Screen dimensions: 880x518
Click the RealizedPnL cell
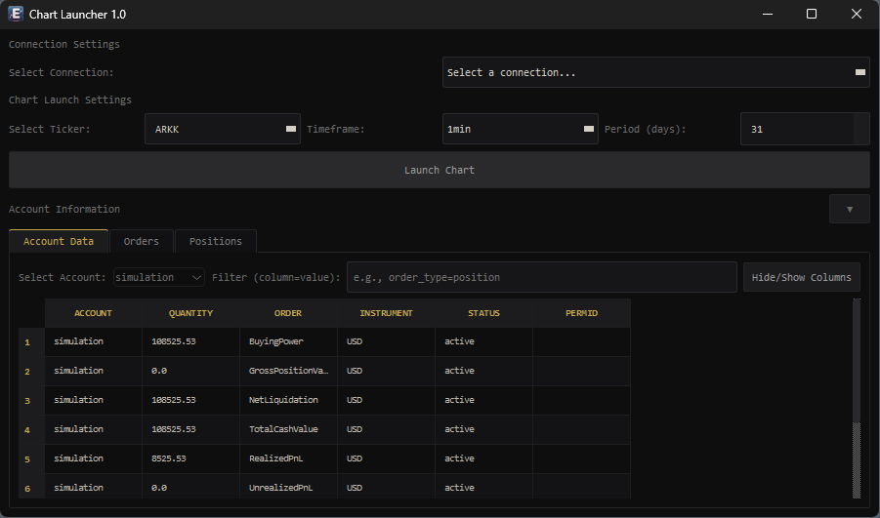coord(288,458)
